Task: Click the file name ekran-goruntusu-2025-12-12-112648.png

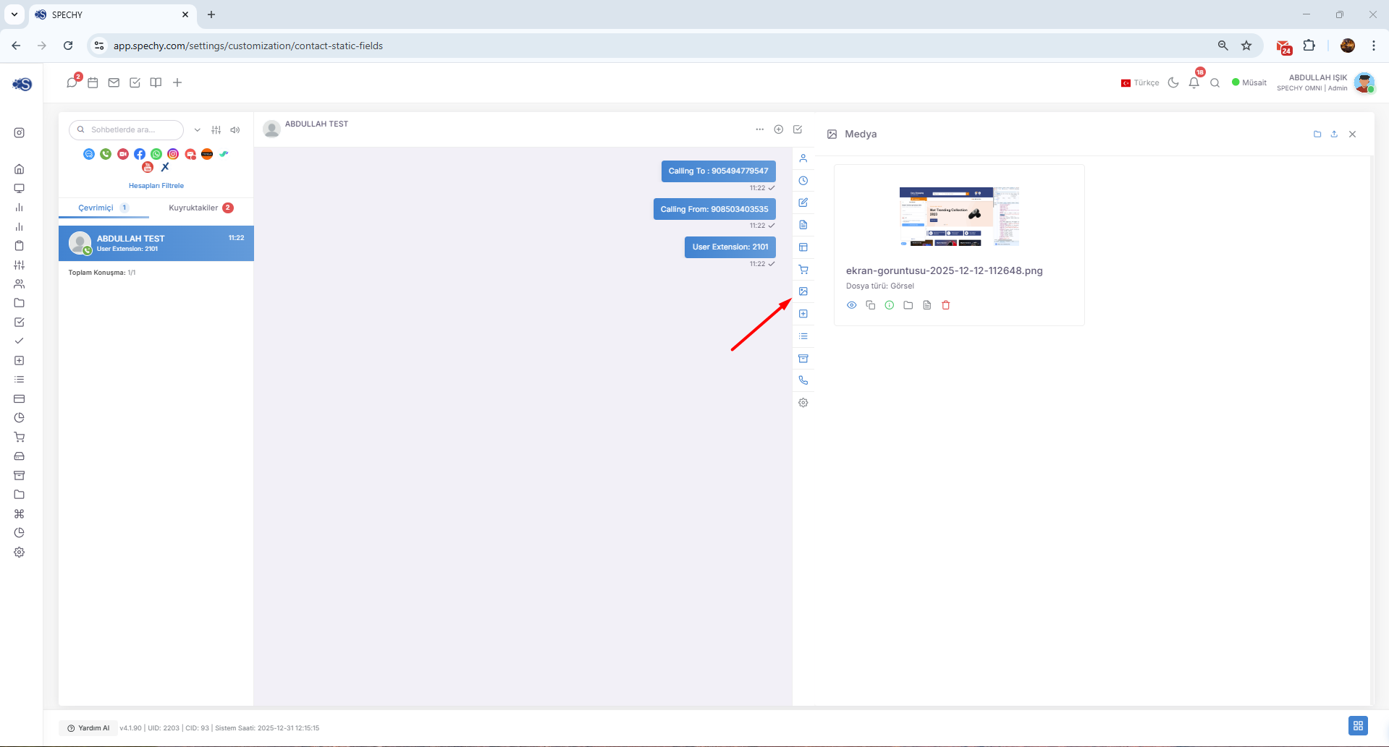Action: (945, 270)
